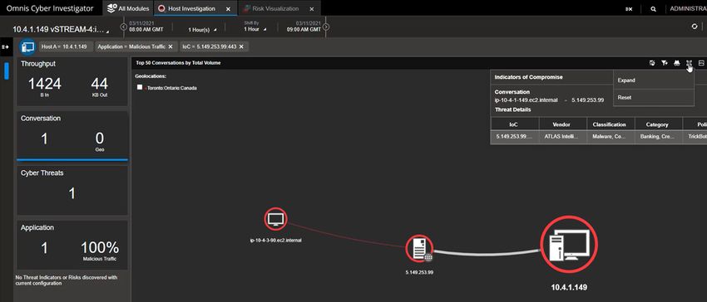Screen dimensions: 707x302
Task: Click the blue sidebar indicator bar
Action: point(7,71)
